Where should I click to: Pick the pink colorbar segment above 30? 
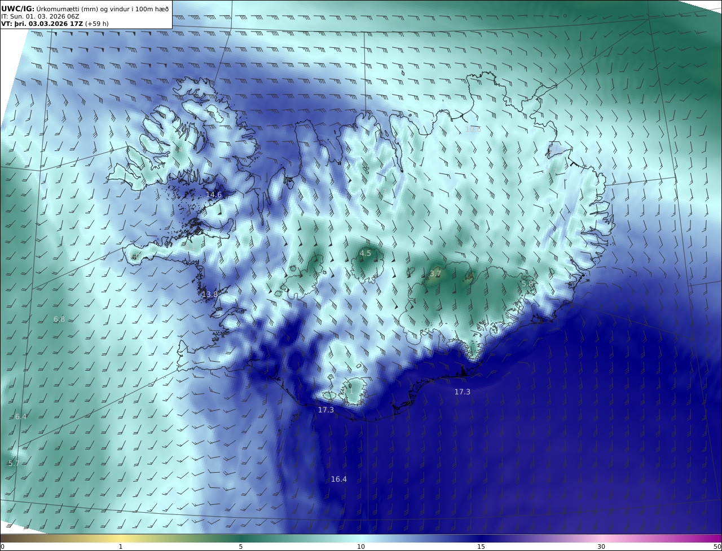601,538
